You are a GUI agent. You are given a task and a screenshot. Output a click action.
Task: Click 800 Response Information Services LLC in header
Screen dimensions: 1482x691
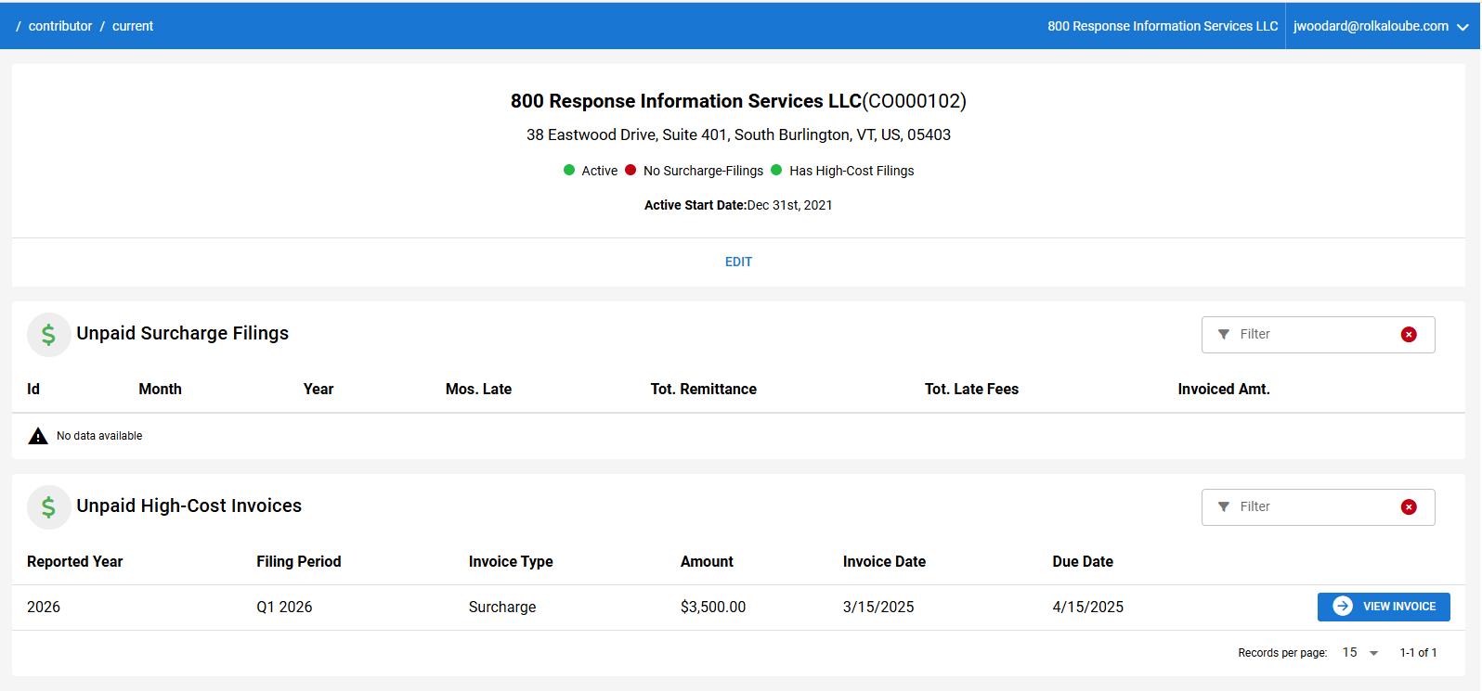click(x=1163, y=26)
